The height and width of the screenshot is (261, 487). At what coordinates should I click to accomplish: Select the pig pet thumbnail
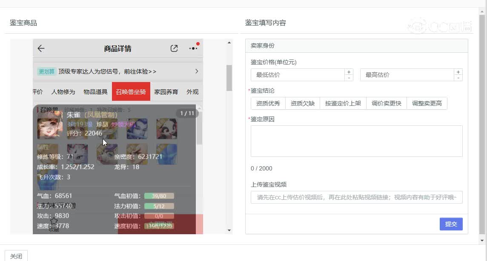(x=107, y=154)
